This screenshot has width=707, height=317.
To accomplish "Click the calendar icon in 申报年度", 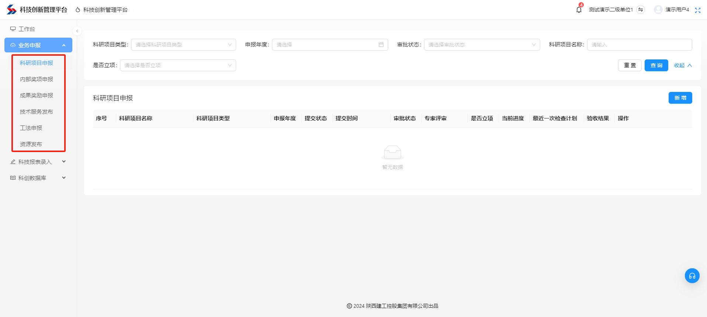I will click(x=381, y=45).
